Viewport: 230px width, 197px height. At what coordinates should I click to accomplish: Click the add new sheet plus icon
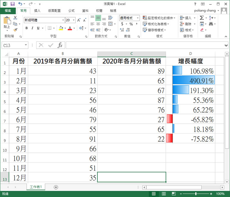coord(56,187)
